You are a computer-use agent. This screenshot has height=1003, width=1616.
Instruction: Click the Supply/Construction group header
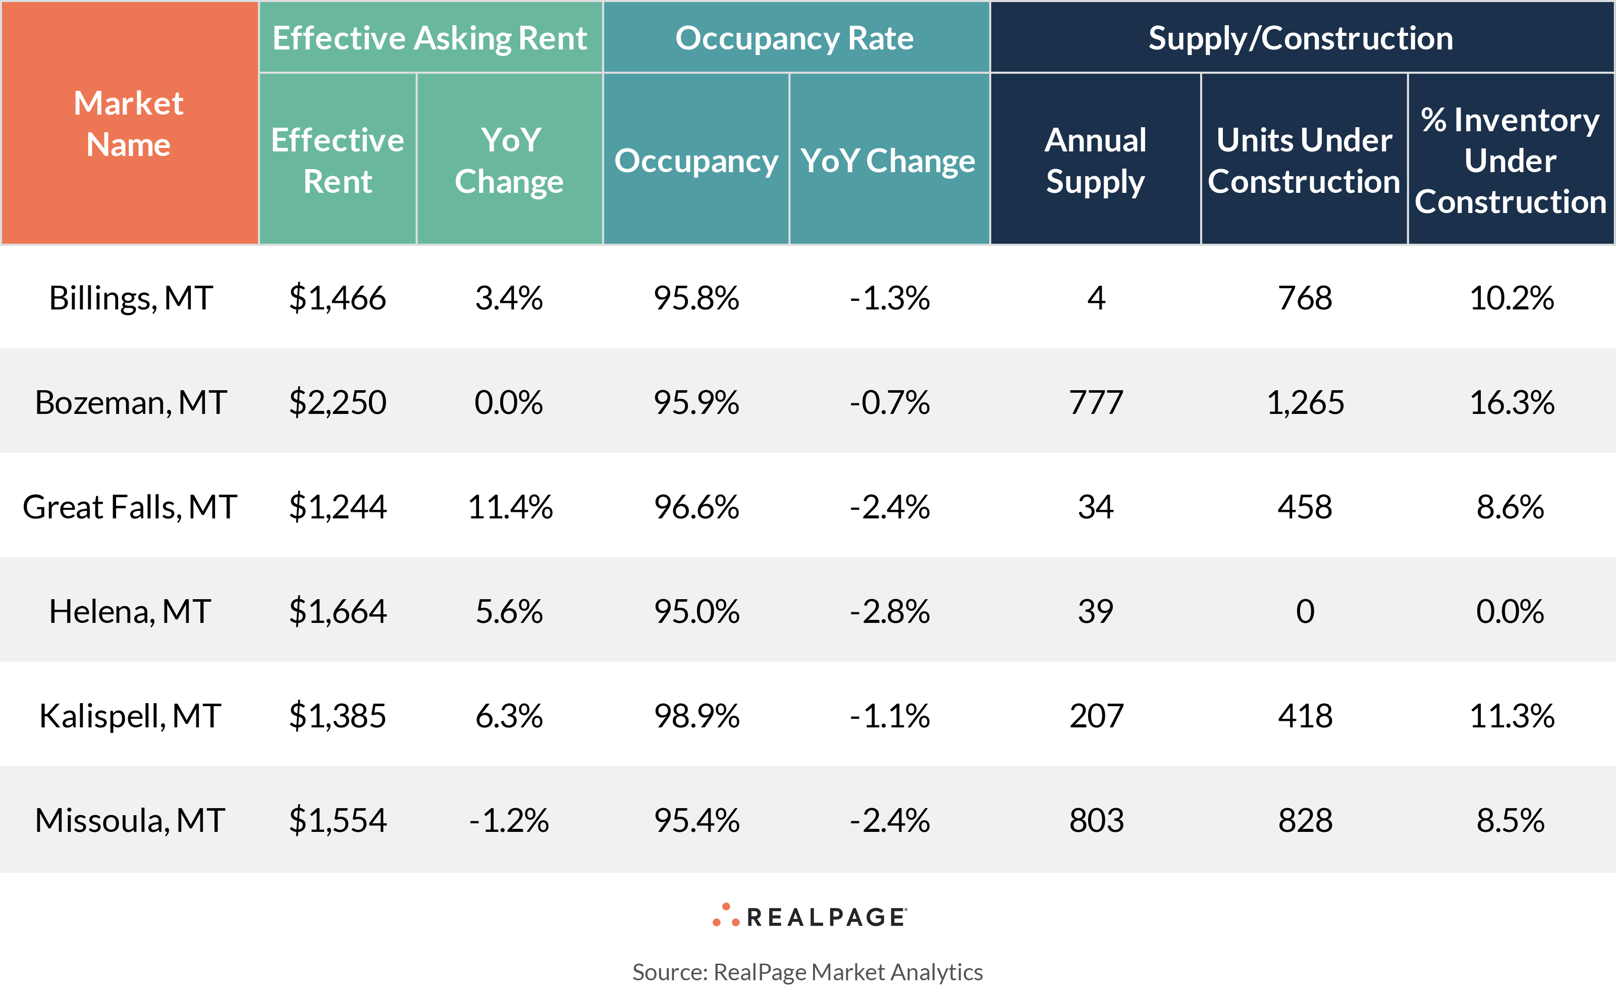point(1301,38)
